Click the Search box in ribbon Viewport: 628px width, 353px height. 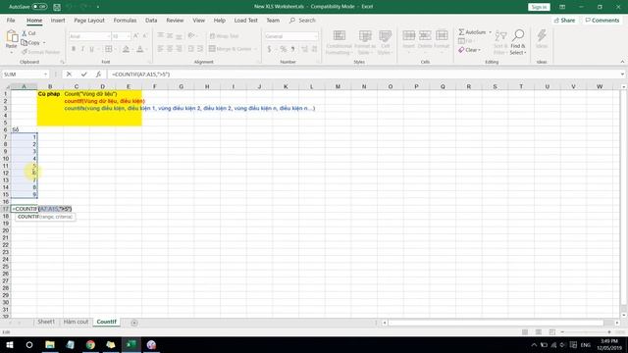click(303, 20)
